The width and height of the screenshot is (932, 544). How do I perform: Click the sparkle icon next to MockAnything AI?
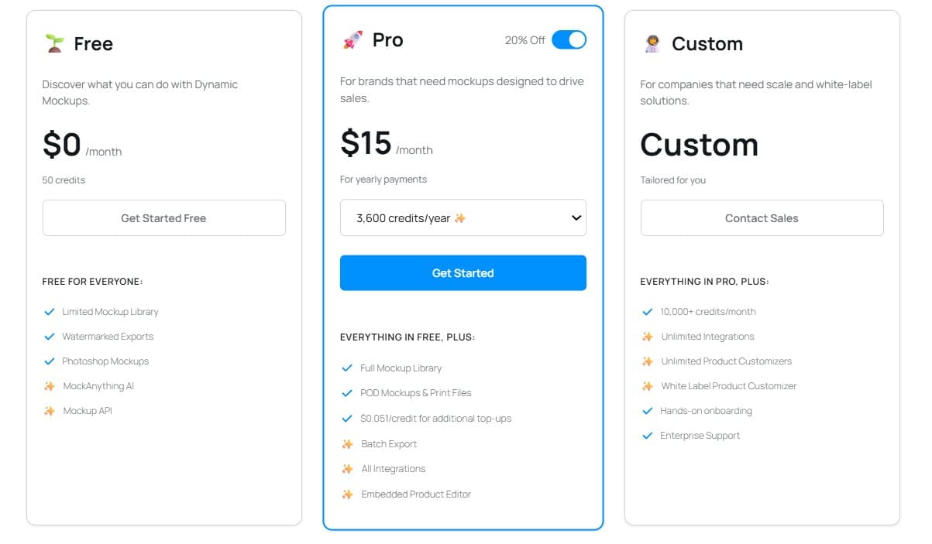[x=48, y=385]
